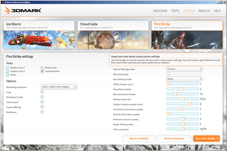Click the '1024' shadow map size value
Viewport: 227px width, 151px height.
[203, 99]
